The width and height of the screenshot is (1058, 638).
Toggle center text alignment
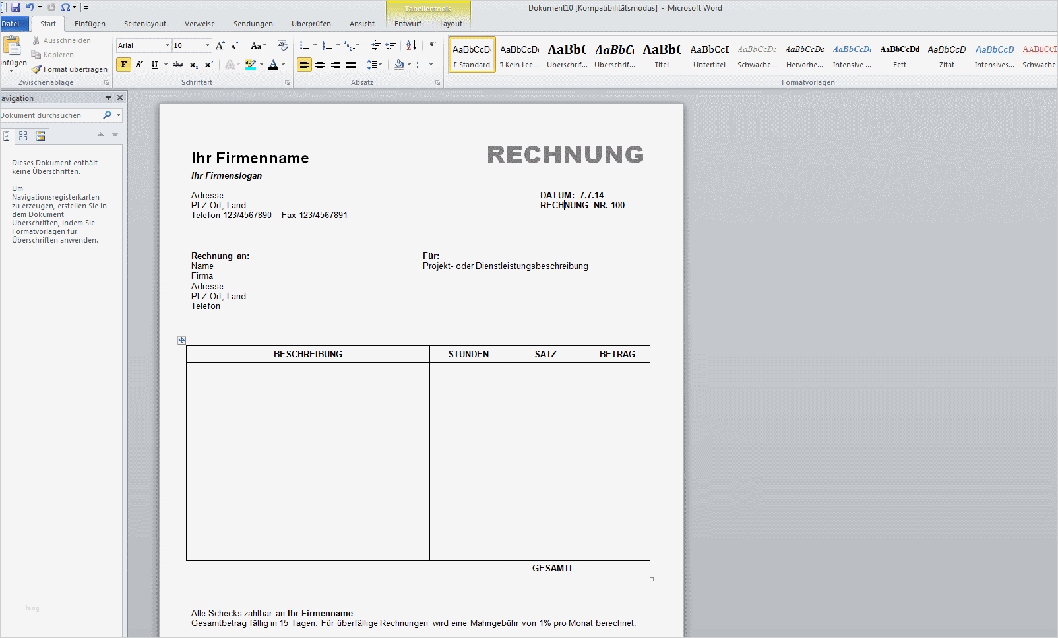pos(320,65)
